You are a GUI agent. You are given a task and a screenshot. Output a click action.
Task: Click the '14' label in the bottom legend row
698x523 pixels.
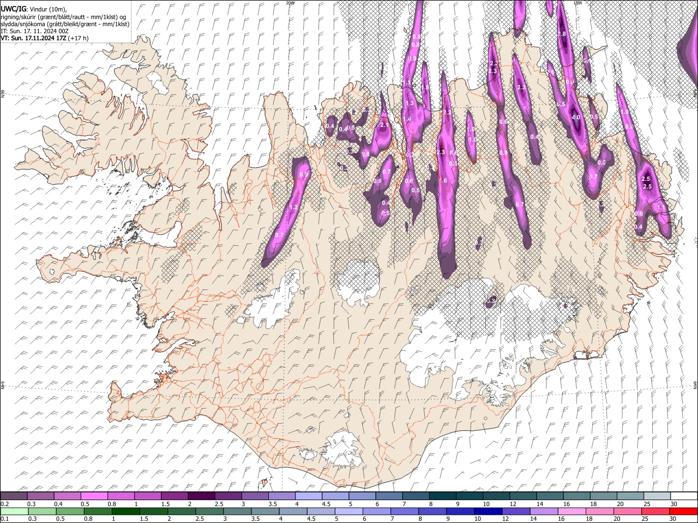tap(533, 519)
